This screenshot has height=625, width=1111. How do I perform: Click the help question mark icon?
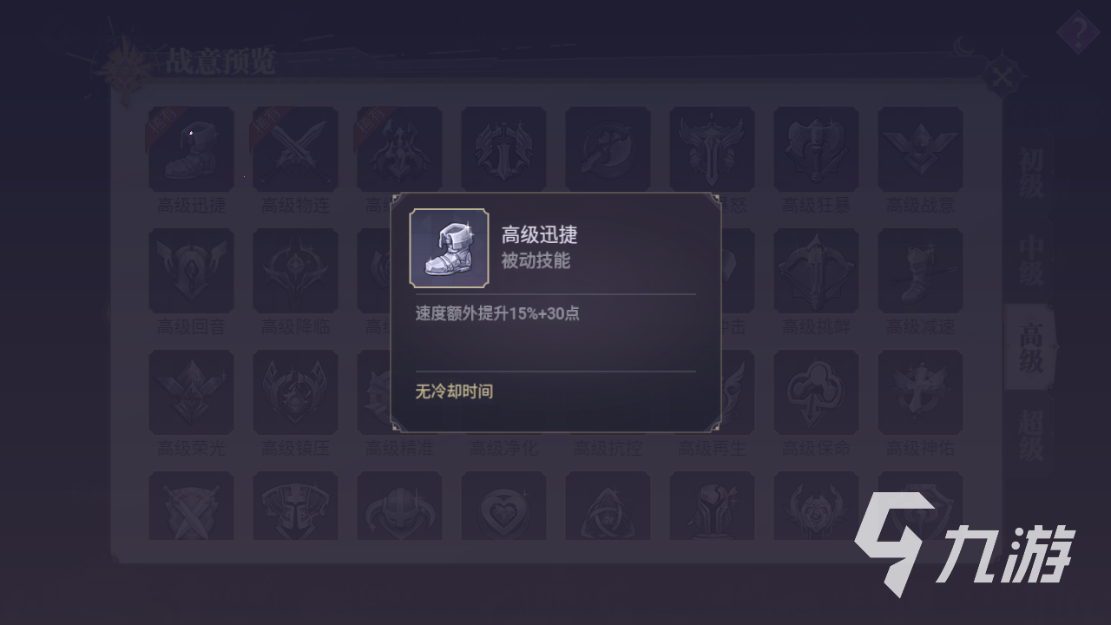[1079, 35]
